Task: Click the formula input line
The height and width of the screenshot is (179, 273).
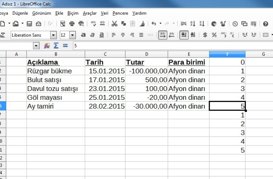Action: pyautogui.click(x=166, y=46)
